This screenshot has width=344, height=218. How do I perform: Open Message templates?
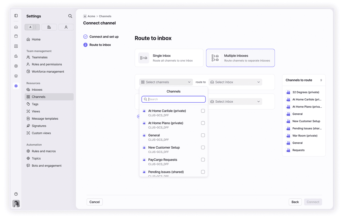click(49, 118)
